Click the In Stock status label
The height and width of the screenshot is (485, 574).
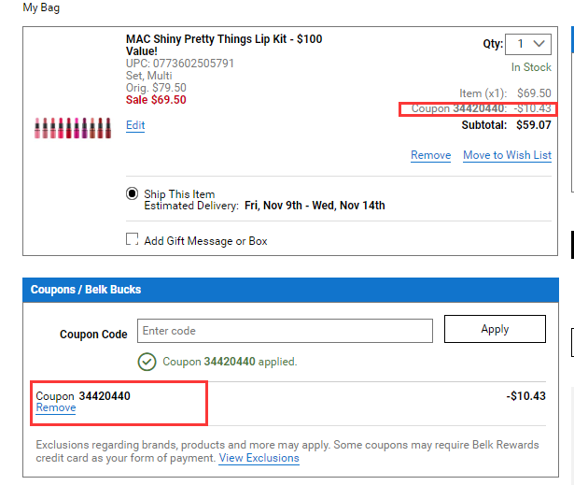click(530, 67)
